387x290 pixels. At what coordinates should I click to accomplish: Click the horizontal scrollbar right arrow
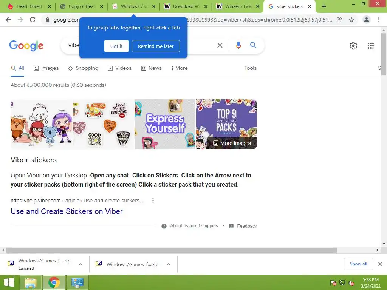coord(378,250)
